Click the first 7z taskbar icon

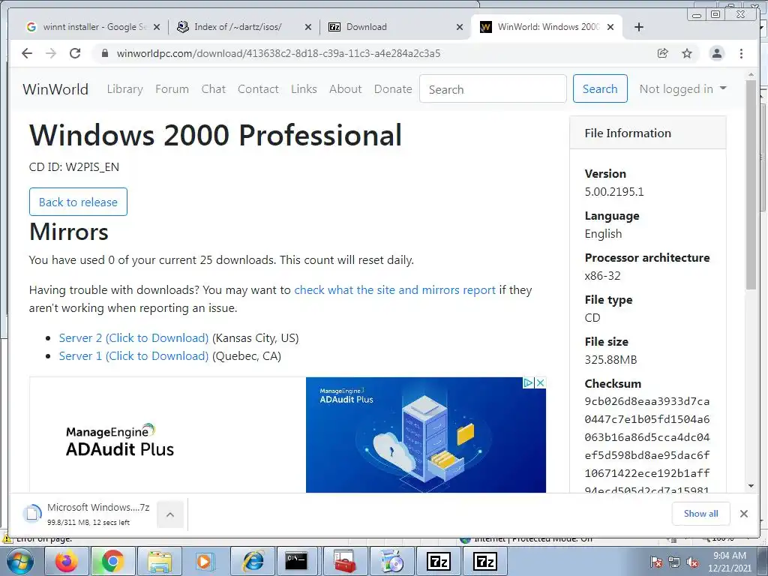click(438, 561)
